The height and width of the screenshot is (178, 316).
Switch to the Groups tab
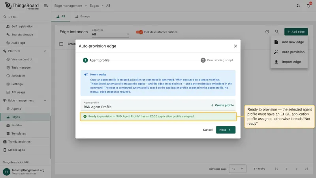point(83,17)
